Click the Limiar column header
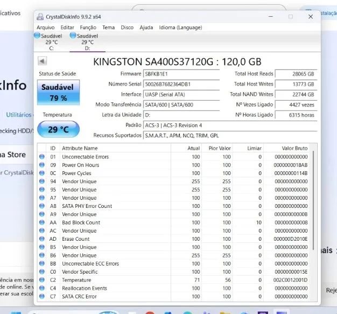The image size is (337, 314). tap(248, 148)
